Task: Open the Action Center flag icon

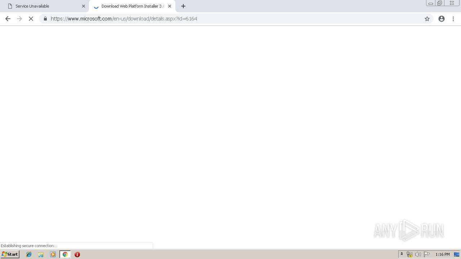Action: point(427,254)
